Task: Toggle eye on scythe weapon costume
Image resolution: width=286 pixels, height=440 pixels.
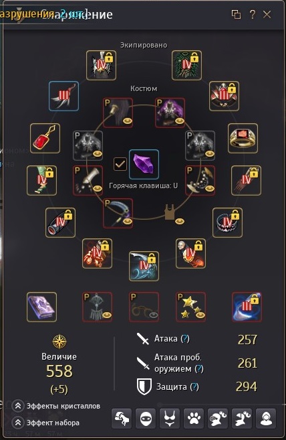Action: [x=128, y=222]
